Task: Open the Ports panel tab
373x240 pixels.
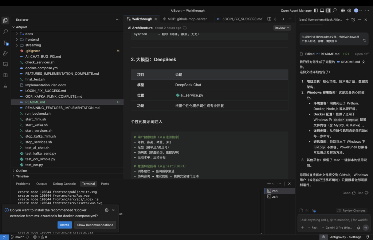Action: click(x=105, y=184)
